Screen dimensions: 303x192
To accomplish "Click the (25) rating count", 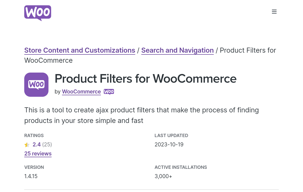I will coord(47,145).
